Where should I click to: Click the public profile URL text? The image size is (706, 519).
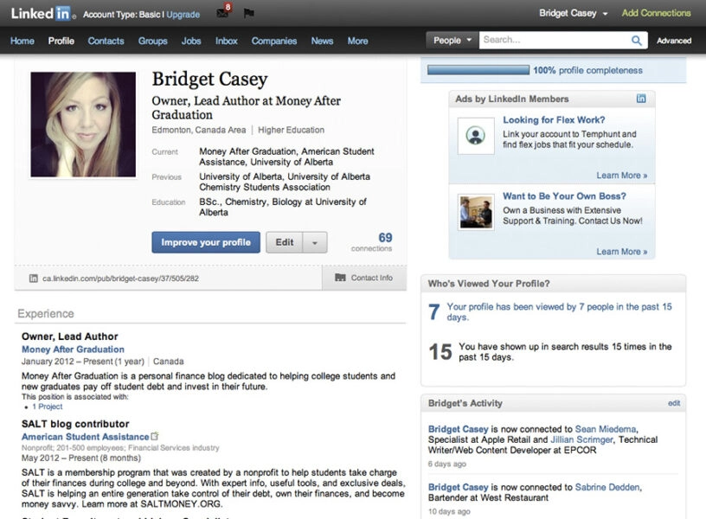[120, 279]
